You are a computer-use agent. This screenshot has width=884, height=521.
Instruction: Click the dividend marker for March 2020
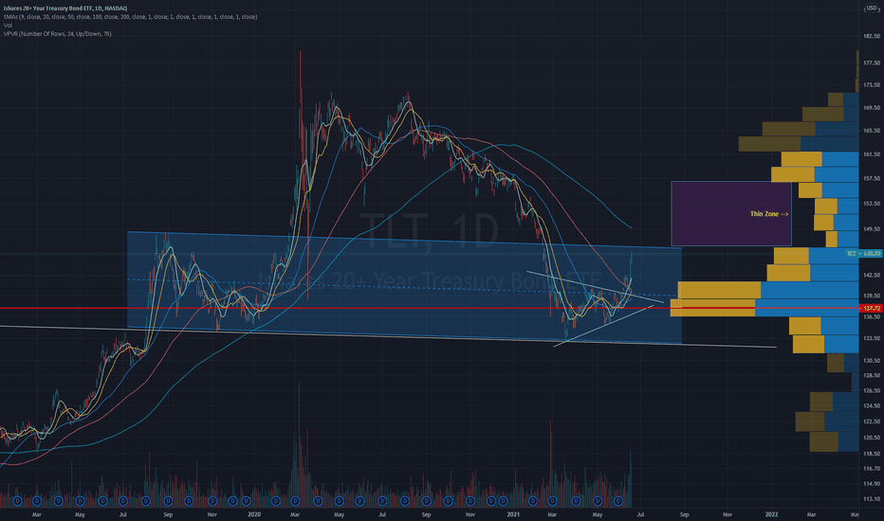click(x=295, y=501)
